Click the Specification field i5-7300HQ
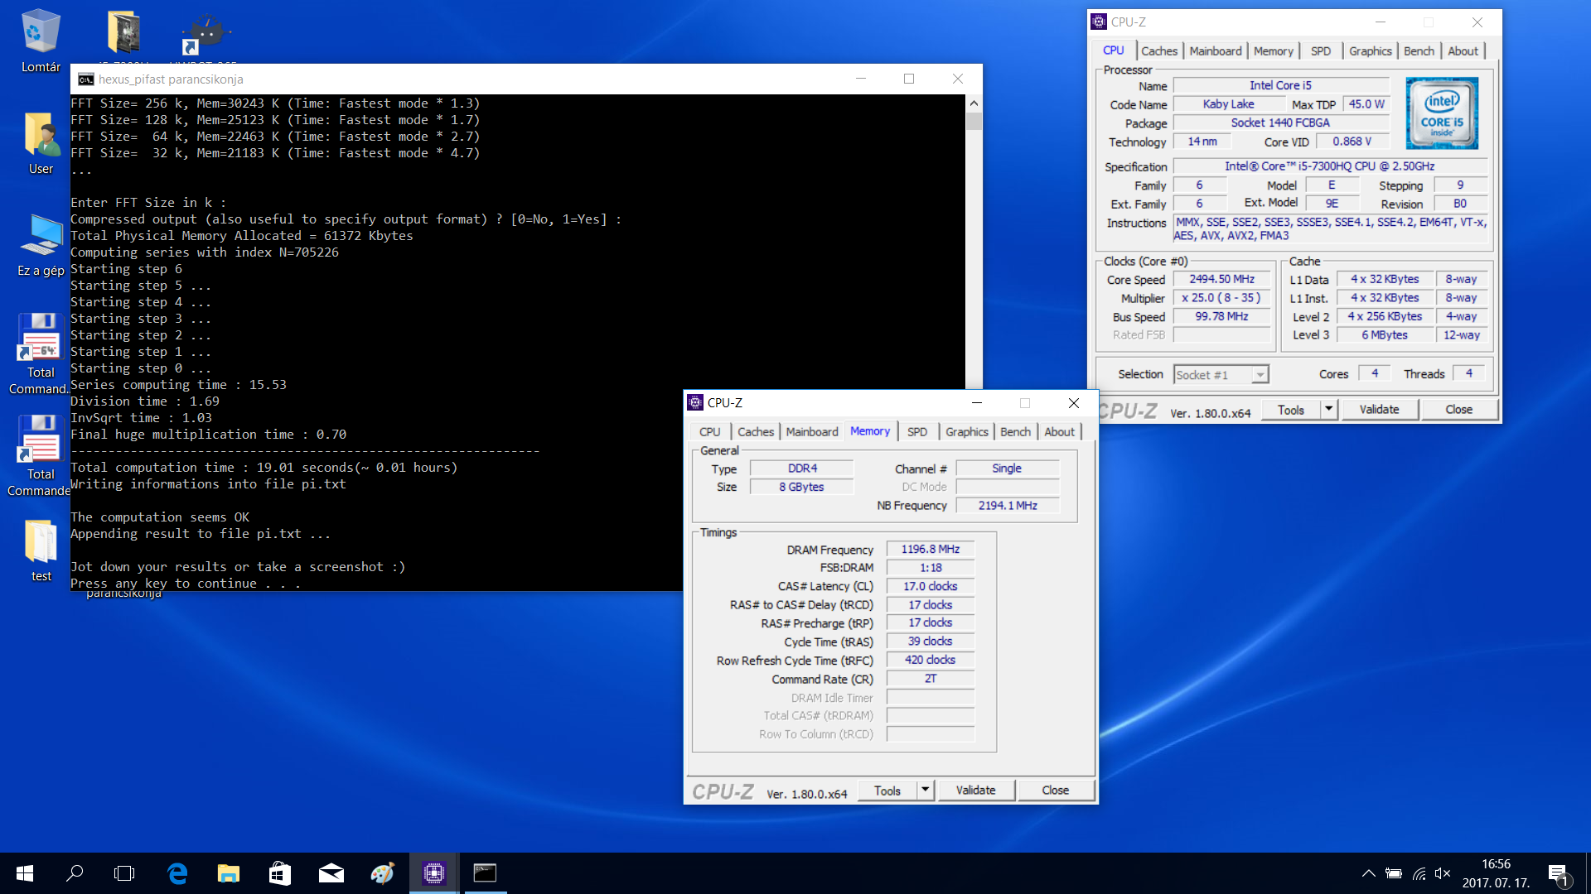1591x894 pixels. (1329, 166)
